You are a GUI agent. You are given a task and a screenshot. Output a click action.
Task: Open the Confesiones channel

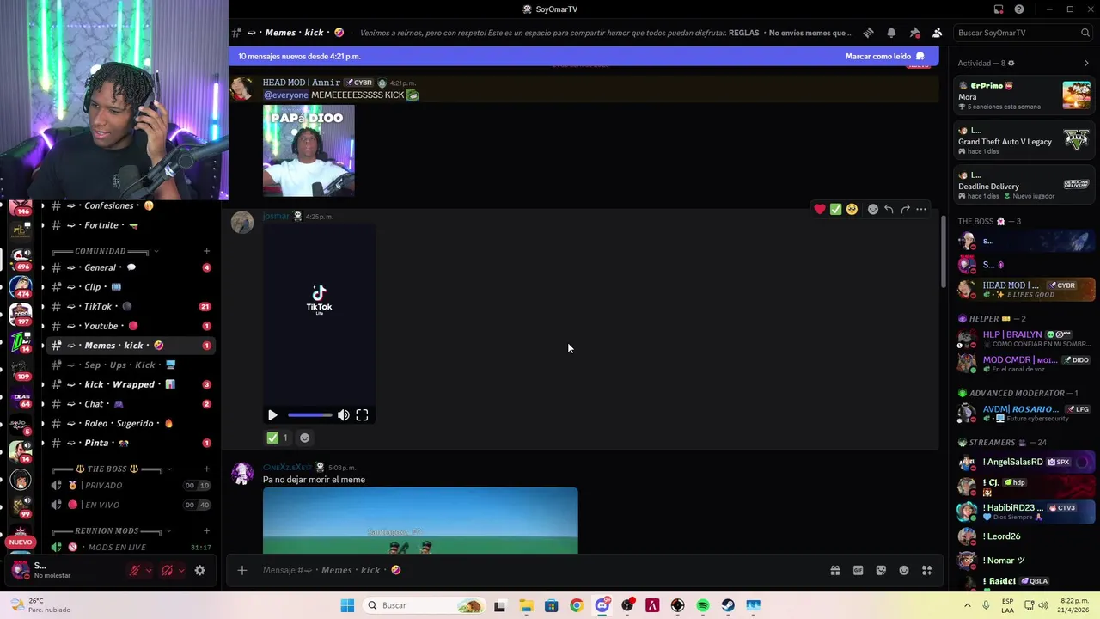[x=129, y=205]
